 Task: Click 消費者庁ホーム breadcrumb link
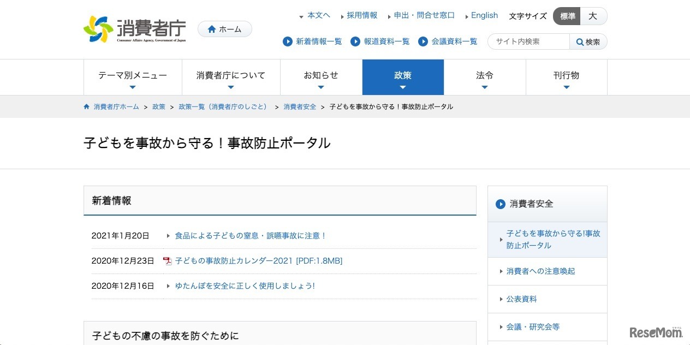116,107
